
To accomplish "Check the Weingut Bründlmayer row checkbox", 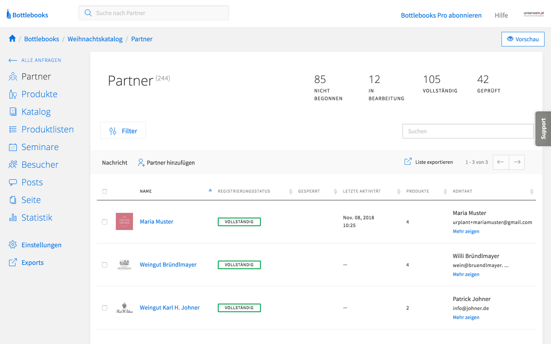I will [105, 265].
